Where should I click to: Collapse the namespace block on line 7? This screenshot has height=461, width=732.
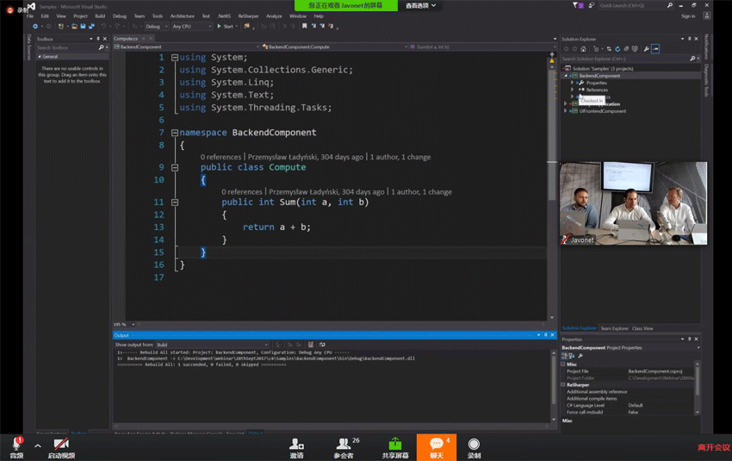pos(175,133)
